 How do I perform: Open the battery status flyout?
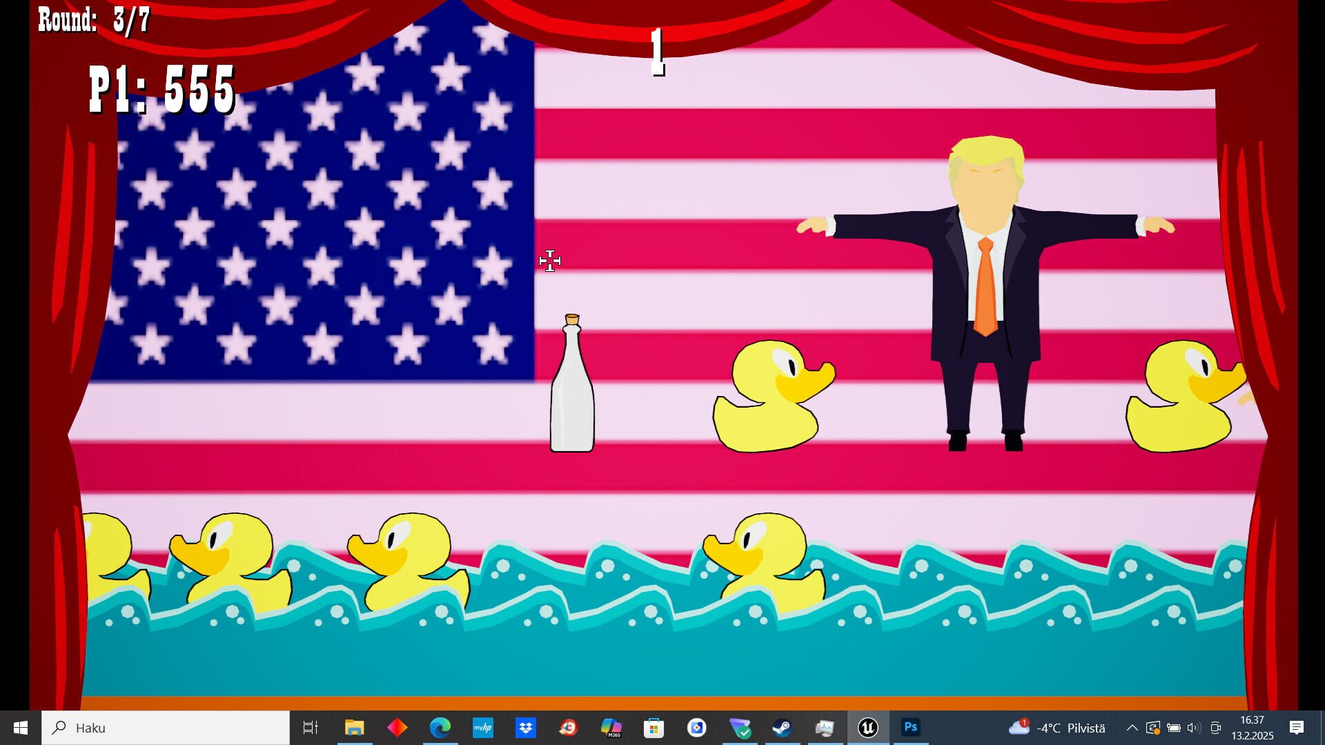[1173, 728]
